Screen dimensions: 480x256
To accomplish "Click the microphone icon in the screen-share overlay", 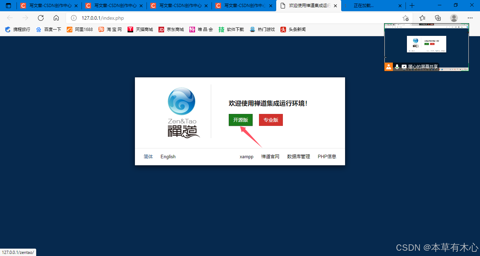I will click(397, 67).
